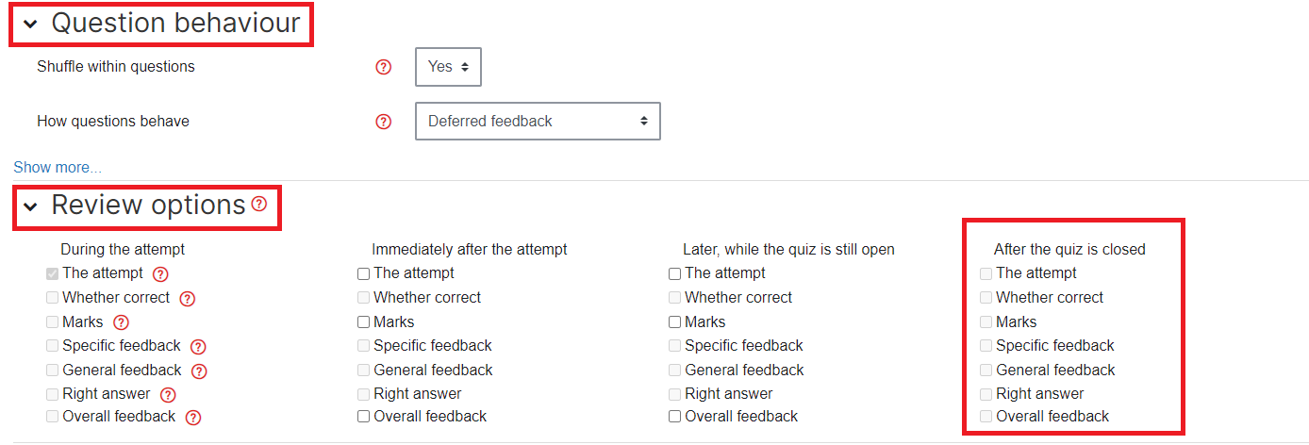1309x445 pixels.
Task: Collapse the Question behaviour section
Action: [x=30, y=25]
